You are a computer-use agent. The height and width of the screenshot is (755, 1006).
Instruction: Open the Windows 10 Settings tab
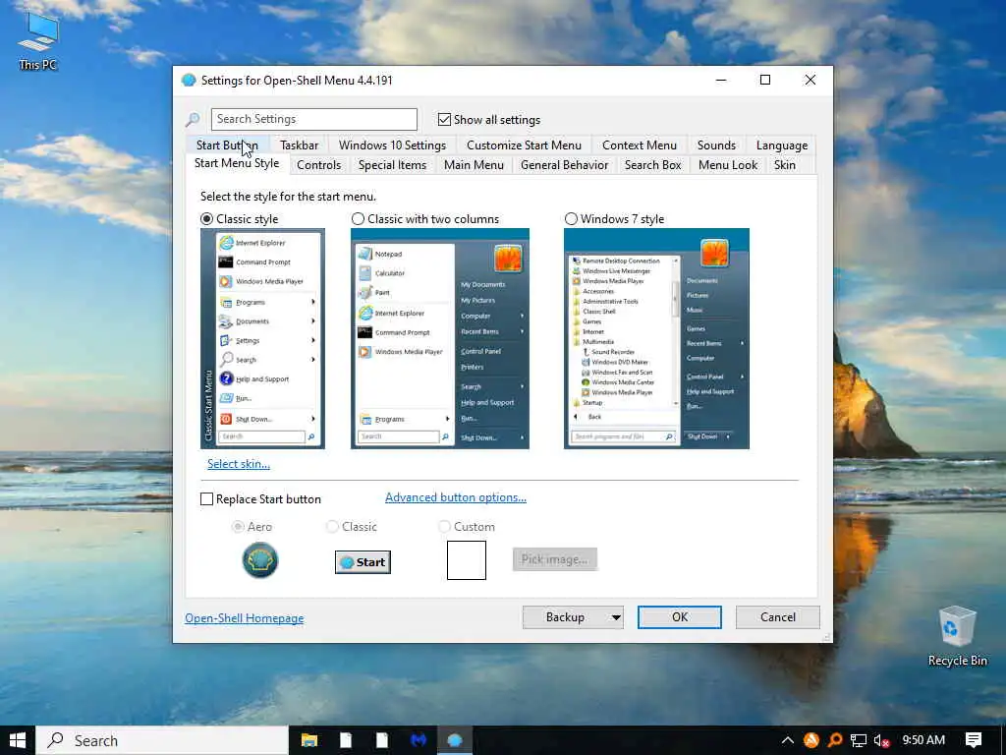(x=392, y=145)
